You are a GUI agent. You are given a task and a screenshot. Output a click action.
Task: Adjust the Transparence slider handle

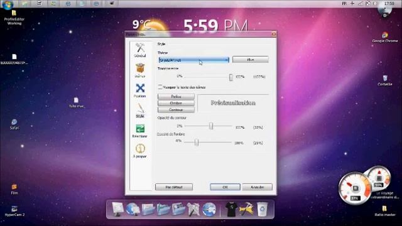tap(231, 77)
